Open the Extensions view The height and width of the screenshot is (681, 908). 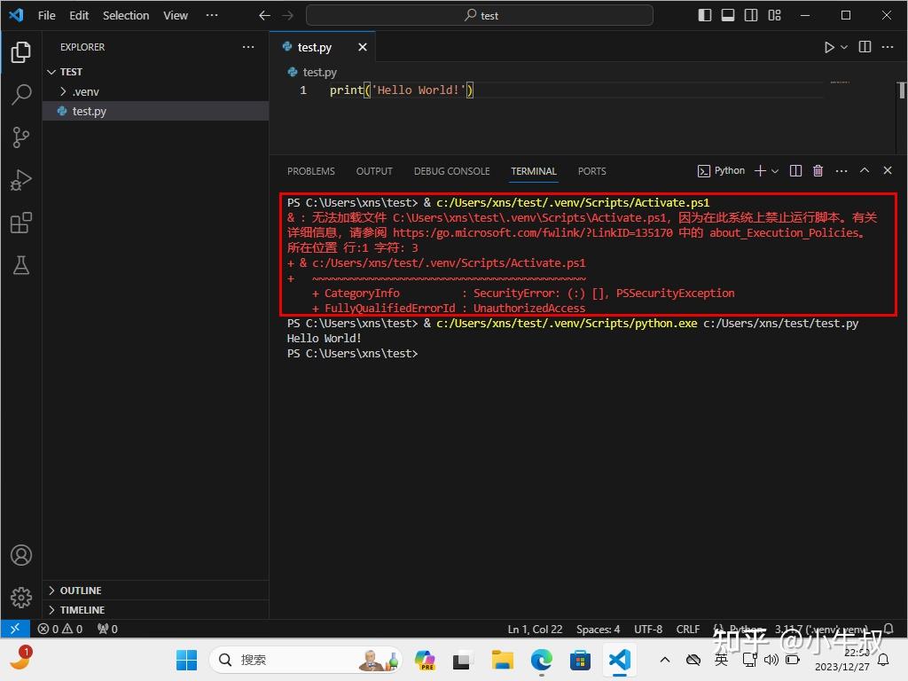click(x=21, y=223)
